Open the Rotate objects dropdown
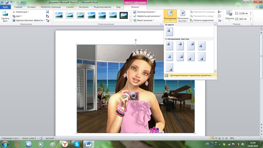Image resolution: width=263 pixels, height=148 pixels. (x=220, y=20)
